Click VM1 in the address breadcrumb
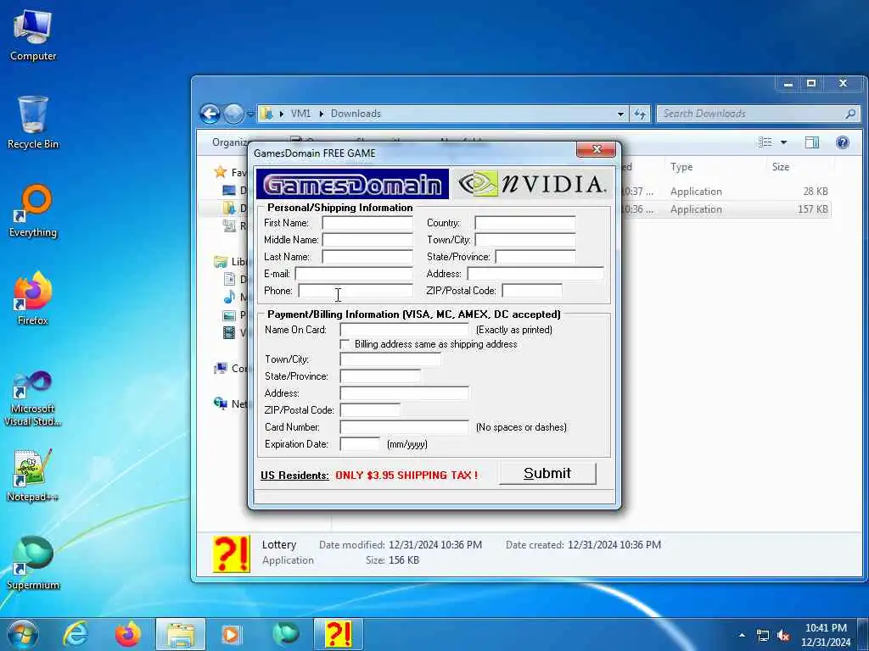This screenshot has width=869, height=651. click(300, 114)
